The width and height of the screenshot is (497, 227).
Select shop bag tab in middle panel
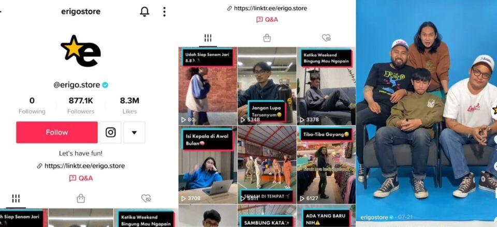pyautogui.click(x=267, y=38)
